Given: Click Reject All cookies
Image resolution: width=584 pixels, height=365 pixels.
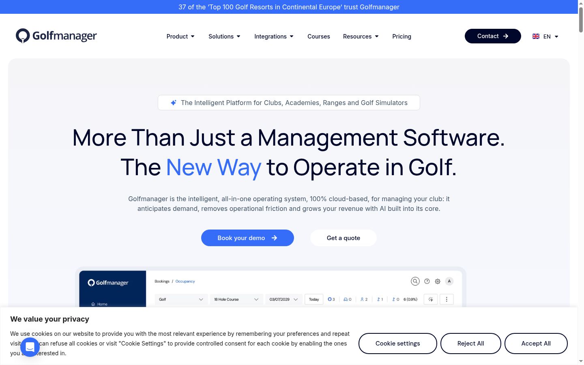Looking at the screenshot, I should 471,344.
